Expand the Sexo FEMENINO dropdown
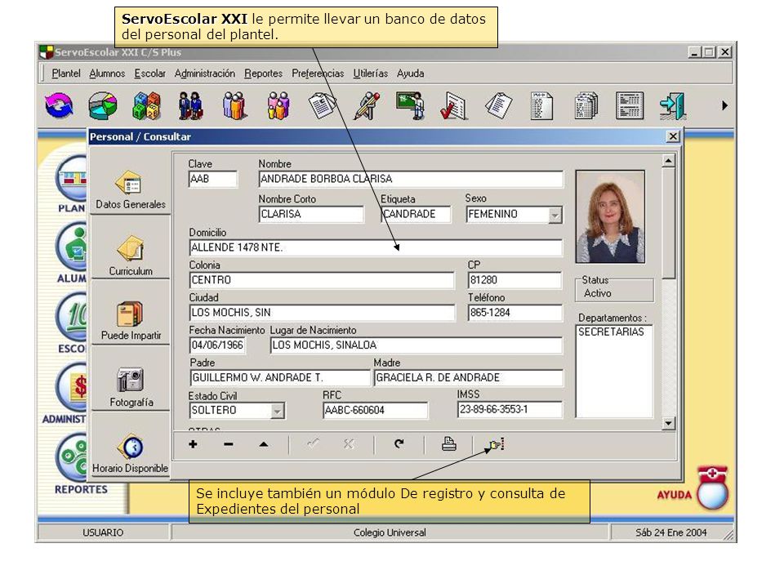Image resolution: width=784 pixels, height=588 pixels. click(555, 215)
